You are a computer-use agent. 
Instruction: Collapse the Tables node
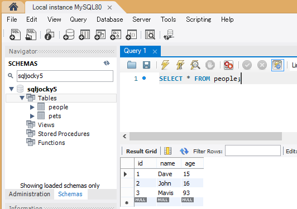pyautogui.click(x=22, y=98)
